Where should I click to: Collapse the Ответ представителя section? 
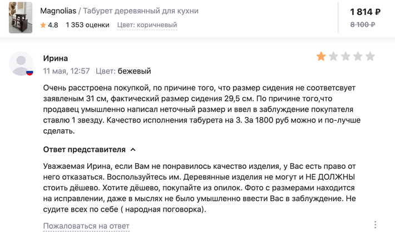pyautogui.click(x=89, y=149)
